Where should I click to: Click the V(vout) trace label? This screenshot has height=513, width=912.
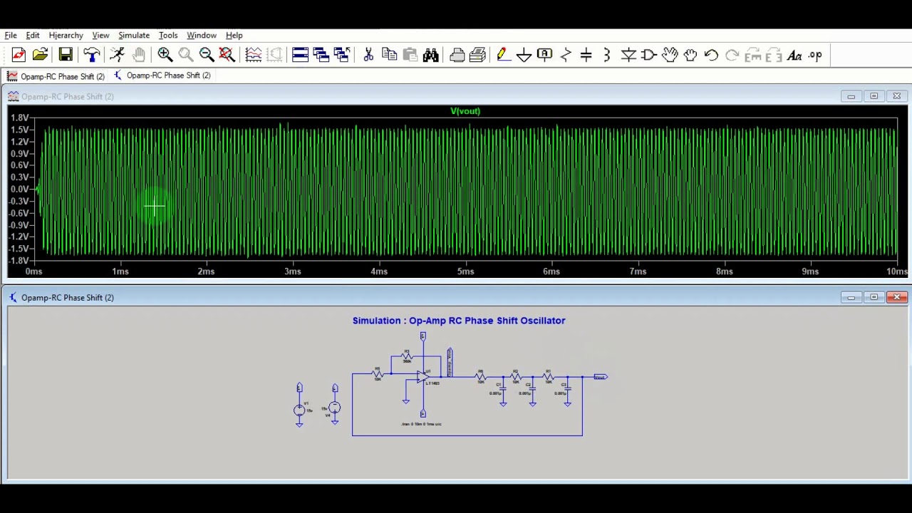click(x=465, y=111)
